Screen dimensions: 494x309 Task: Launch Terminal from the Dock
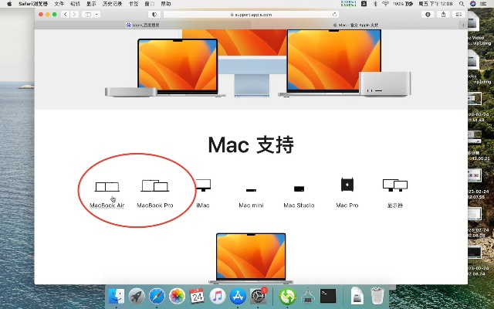point(328,296)
